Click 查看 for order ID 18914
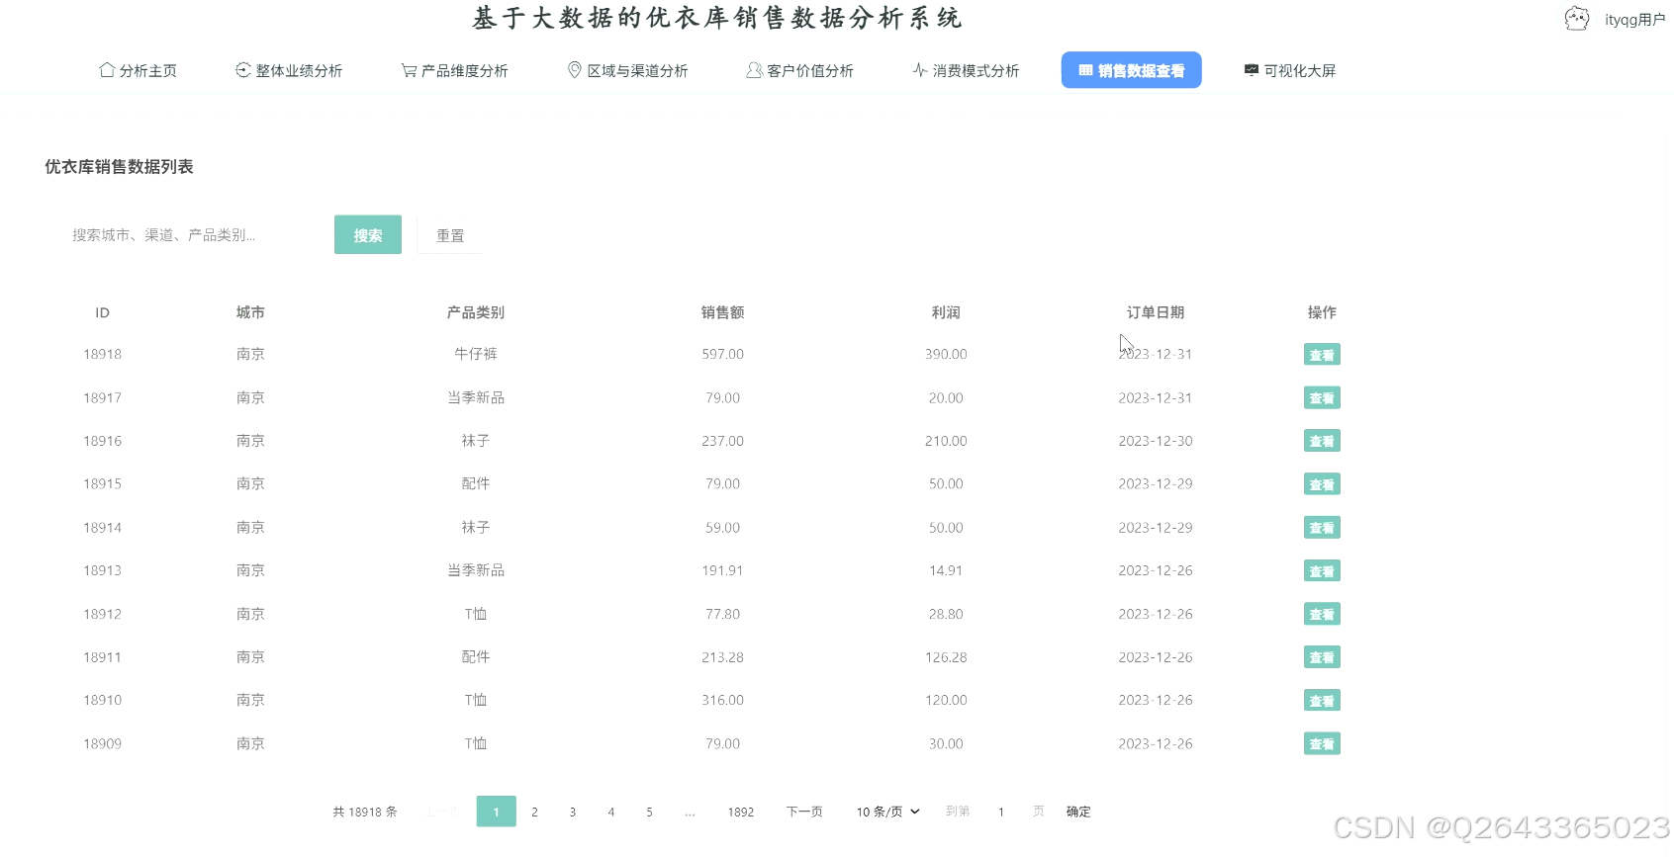 tap(1322, 528)
